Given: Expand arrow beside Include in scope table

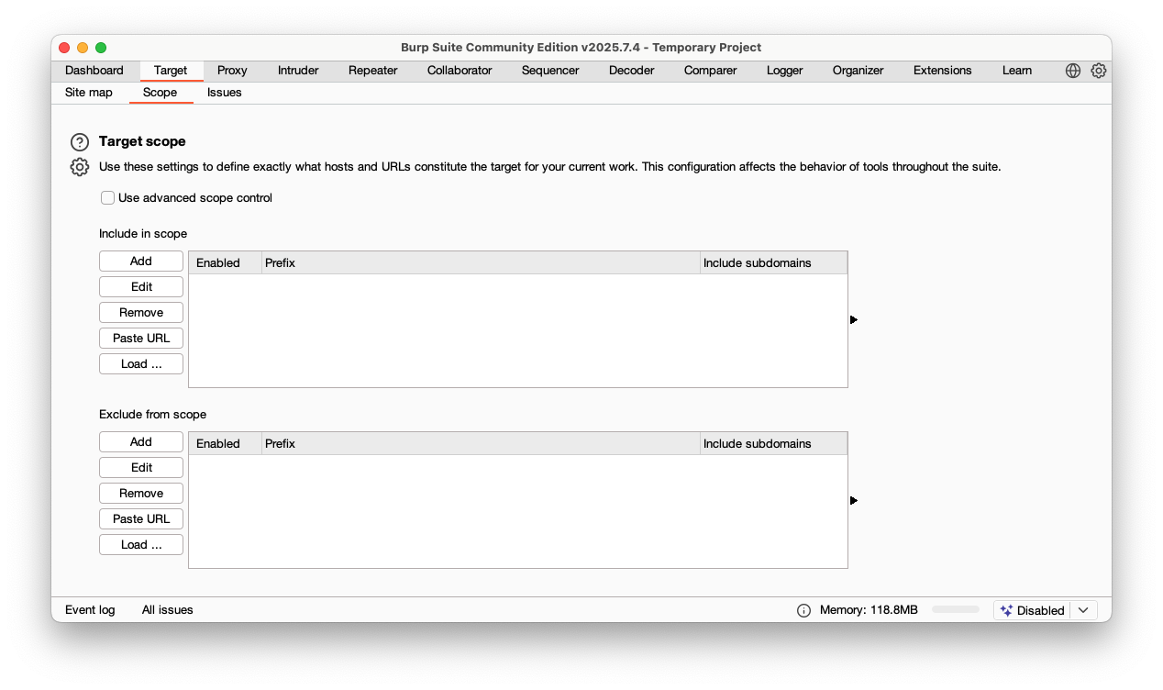Looking at the screenshot, I should (x=854, y=320).
